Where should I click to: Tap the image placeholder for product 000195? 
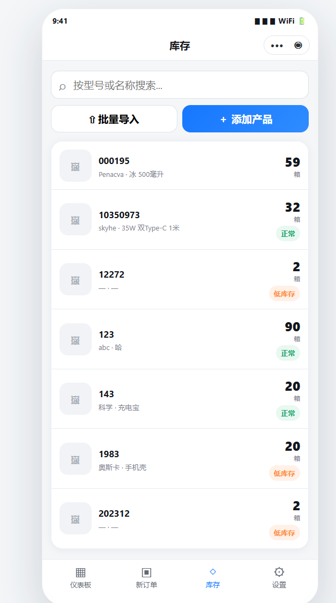point(76,166)
